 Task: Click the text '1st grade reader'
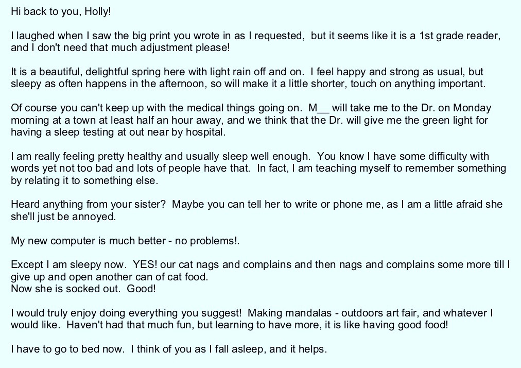(x=459, y=36)
